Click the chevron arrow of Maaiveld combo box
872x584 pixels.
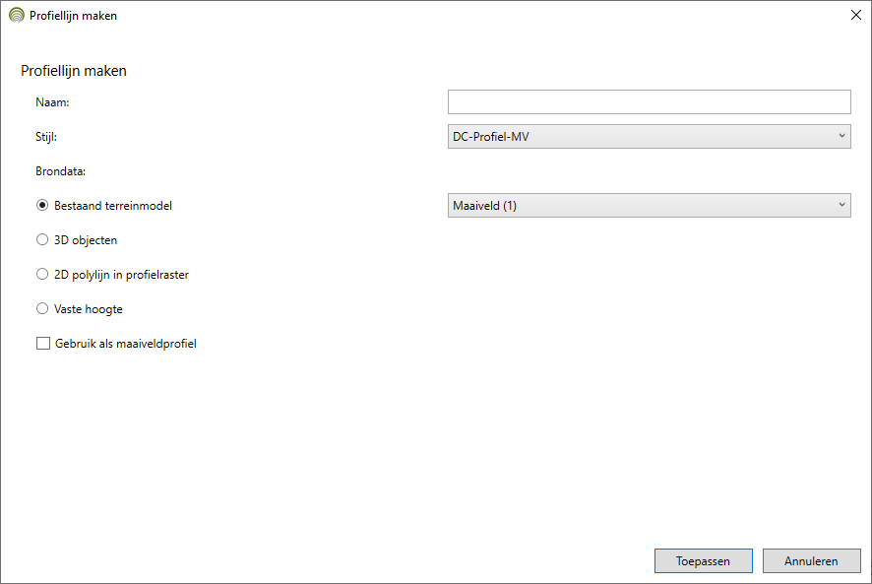(x=841, y=205)
